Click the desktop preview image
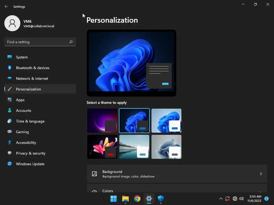 coord(131,63)
